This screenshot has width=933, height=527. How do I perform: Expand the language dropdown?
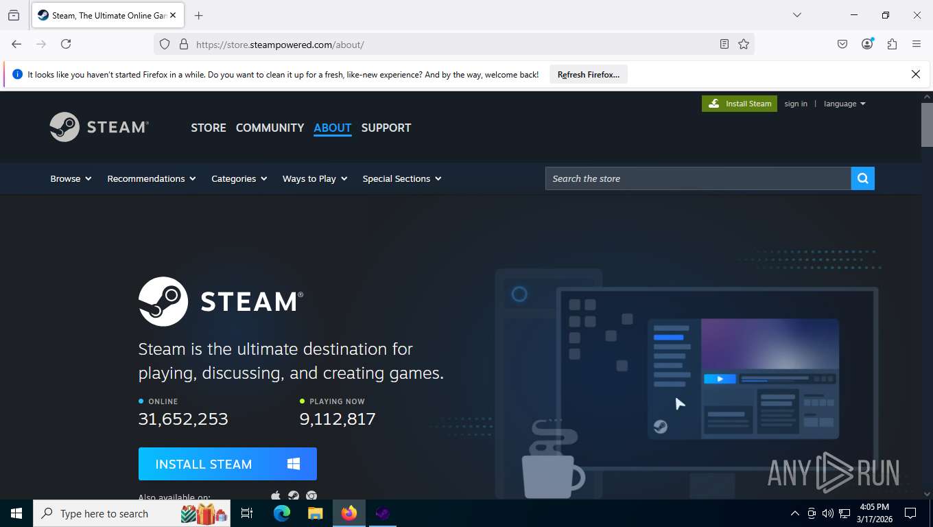(845, 104)
